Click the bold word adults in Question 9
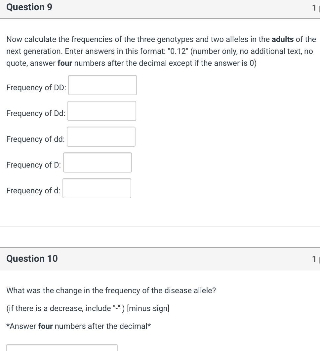This screenshot has width=320, height=351. (283, 39)
